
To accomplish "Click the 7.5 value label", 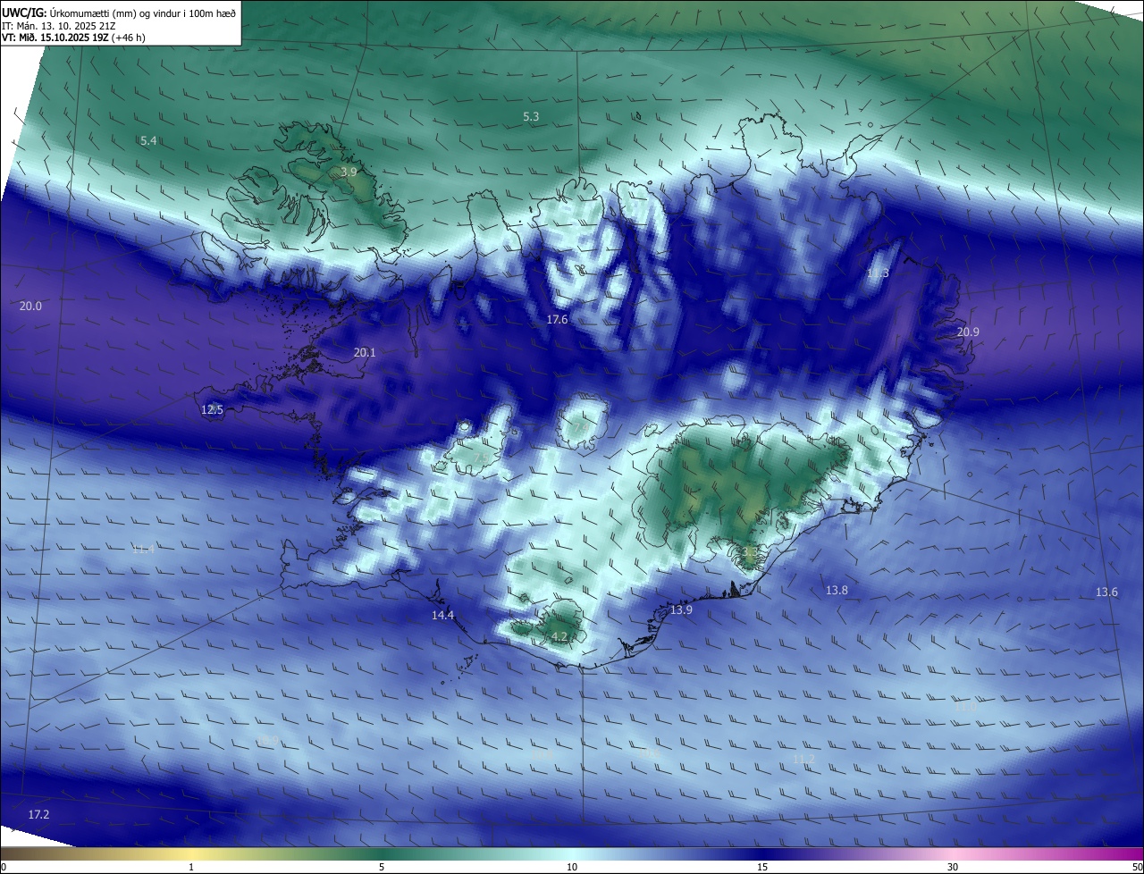I will tap(481, 458).
